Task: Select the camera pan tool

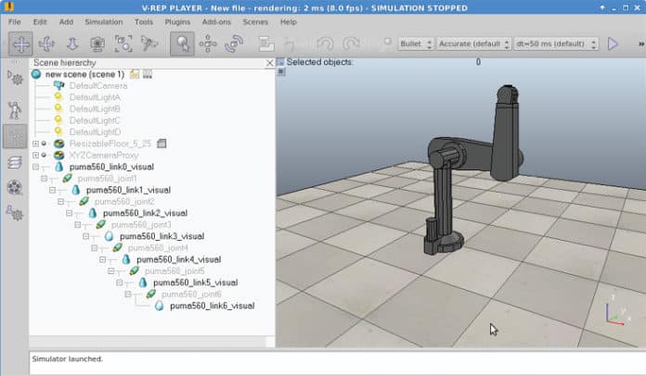Action: (x=20, y=44)
